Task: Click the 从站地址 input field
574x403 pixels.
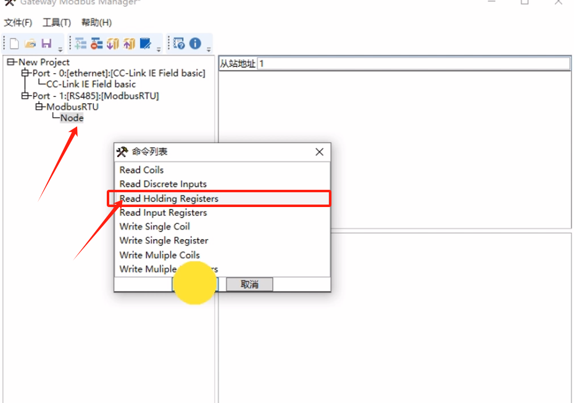Action: [414, 63]
